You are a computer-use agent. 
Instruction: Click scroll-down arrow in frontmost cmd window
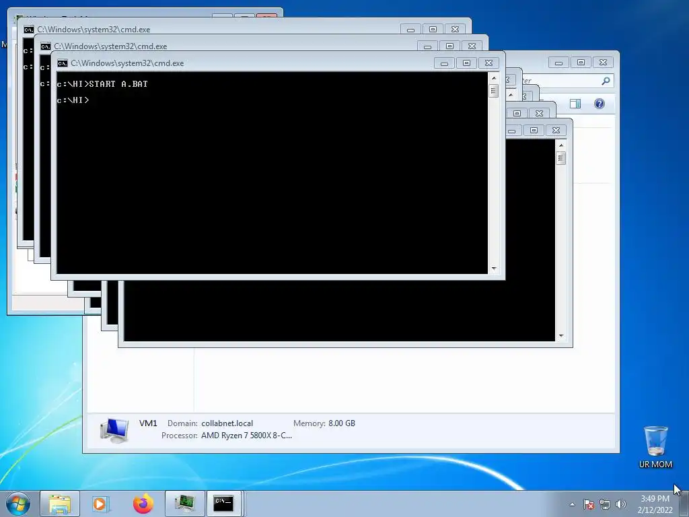tap(494, 269)
